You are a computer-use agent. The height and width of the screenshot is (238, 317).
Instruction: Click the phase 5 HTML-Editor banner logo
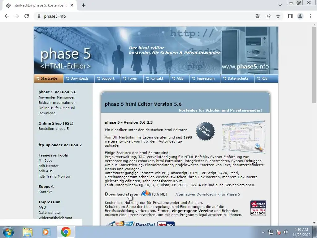click(x=65, y=58)
